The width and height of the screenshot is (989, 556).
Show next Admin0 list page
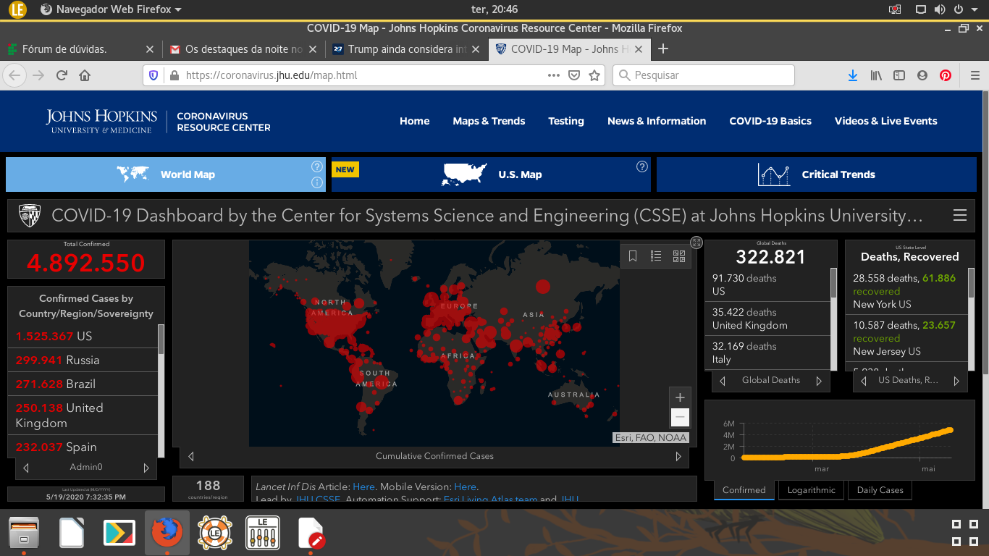[x=146, y=468]
